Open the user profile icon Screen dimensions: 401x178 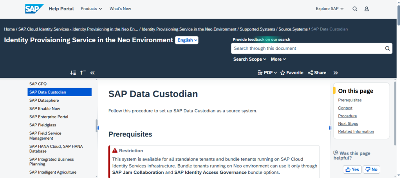(x=367, y=9)
